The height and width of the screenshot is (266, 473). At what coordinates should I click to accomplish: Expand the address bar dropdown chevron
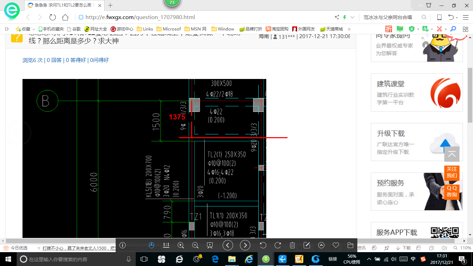[x=352, y=17]
